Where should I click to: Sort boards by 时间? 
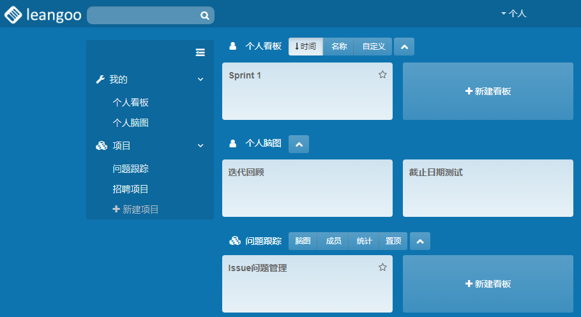(x=306, y=47)
